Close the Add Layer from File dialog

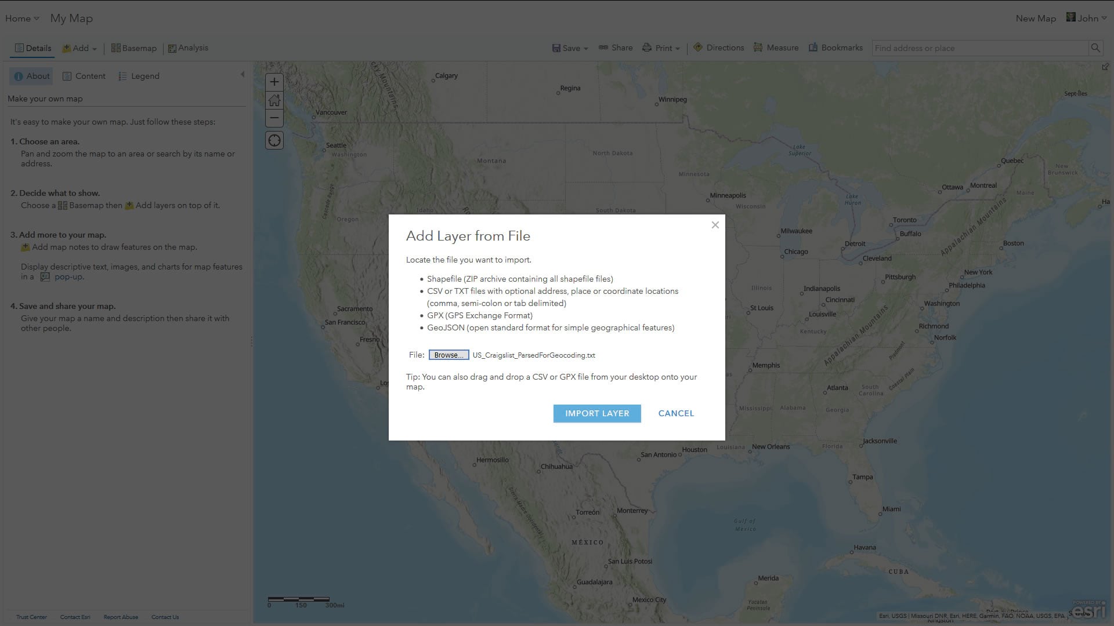click(x=715, y=225)
